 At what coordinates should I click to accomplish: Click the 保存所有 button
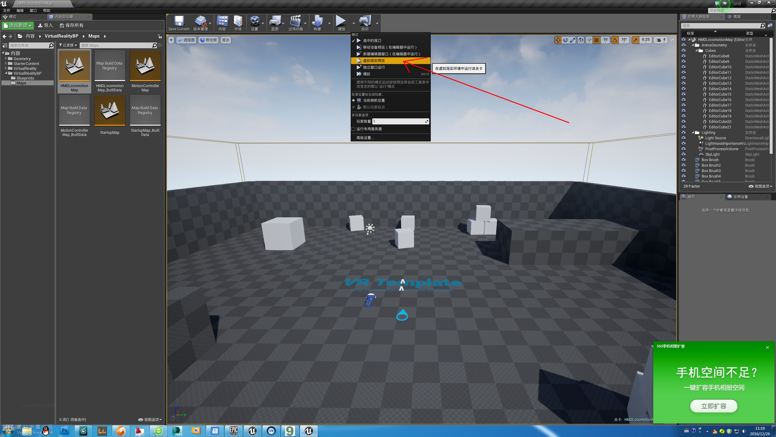(x=72, y=25)
